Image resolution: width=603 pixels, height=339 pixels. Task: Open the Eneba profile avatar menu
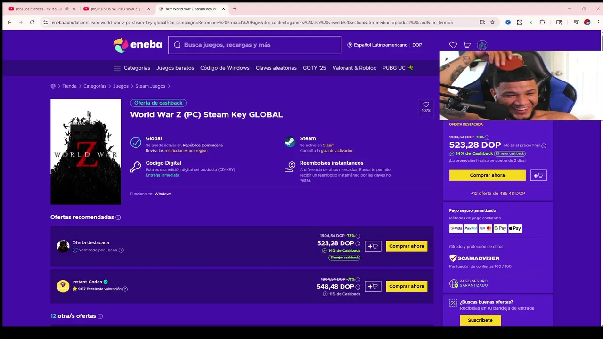coord(482,45)
